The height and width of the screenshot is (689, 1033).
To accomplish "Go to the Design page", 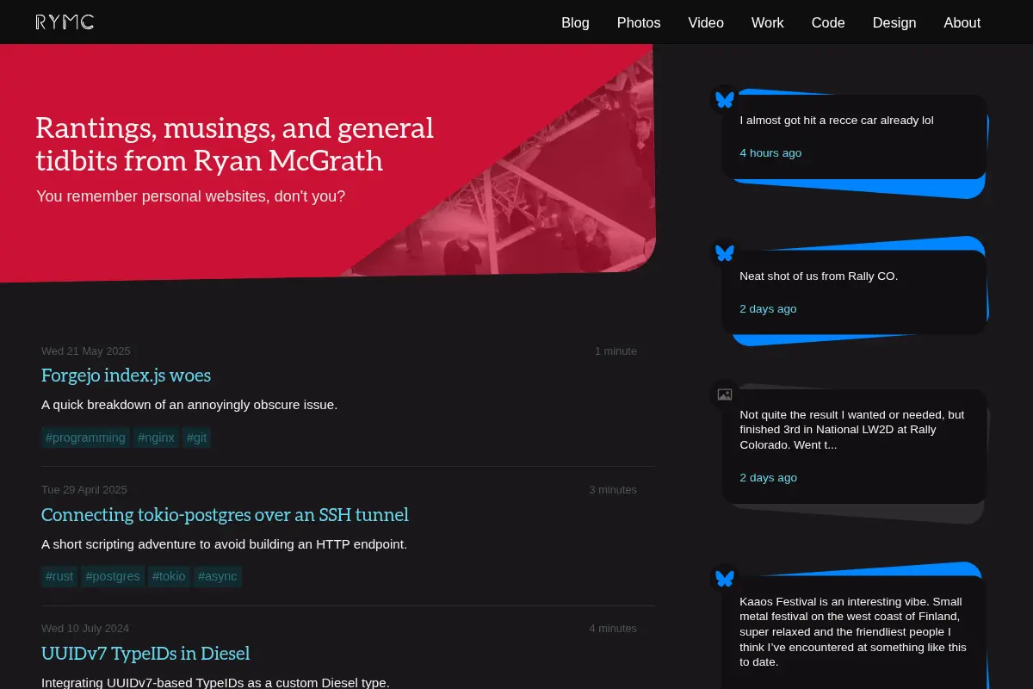I will (894, 22).
